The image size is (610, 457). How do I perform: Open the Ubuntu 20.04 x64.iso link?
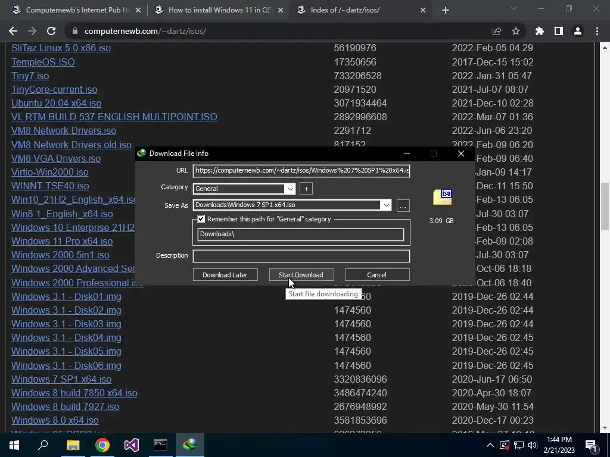(x=57, y=103)
